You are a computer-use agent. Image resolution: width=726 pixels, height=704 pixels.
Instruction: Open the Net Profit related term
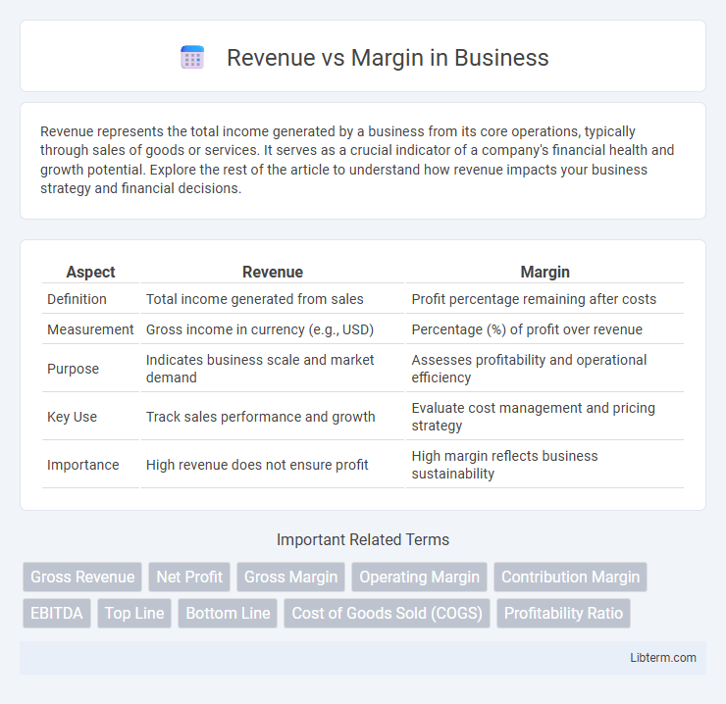[189, 577]
